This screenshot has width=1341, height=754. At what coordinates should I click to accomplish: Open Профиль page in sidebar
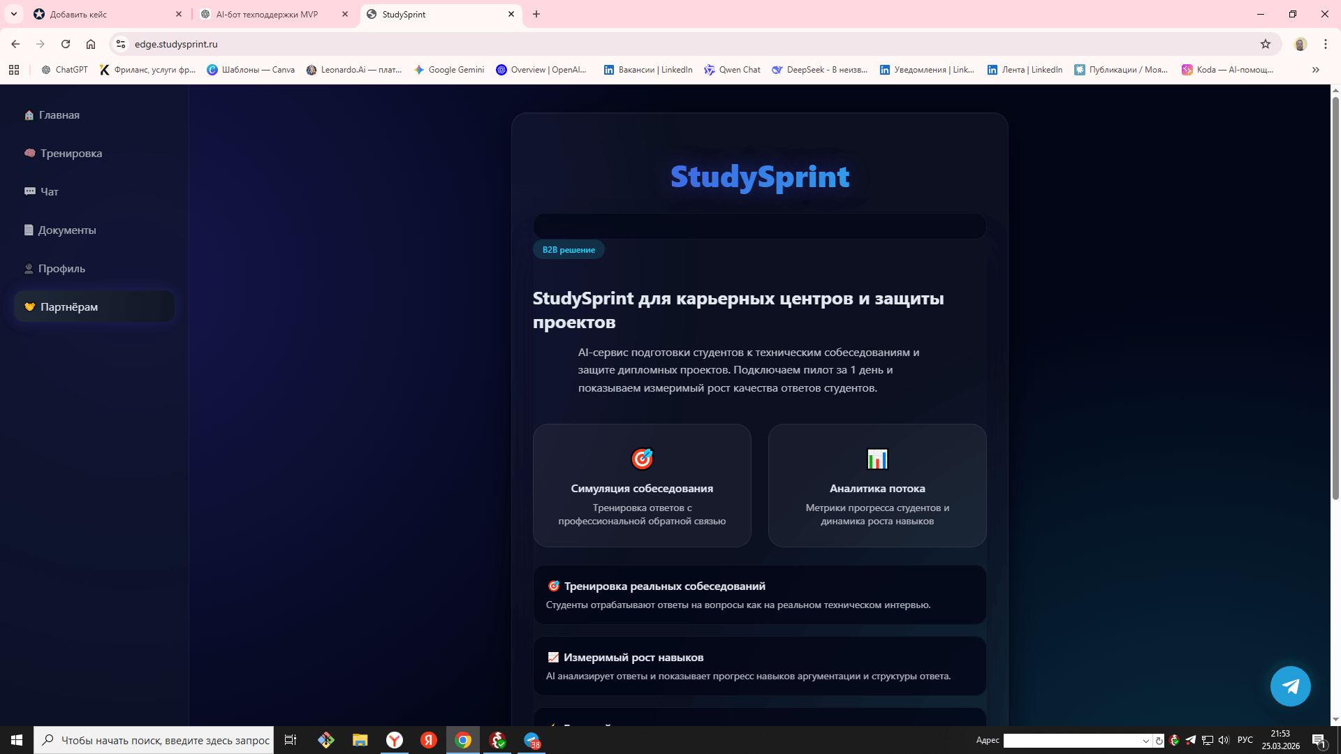[x=61, y=269]
